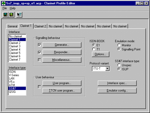Open the Help menu
150x113 pixels.
(x=13, y=8)
